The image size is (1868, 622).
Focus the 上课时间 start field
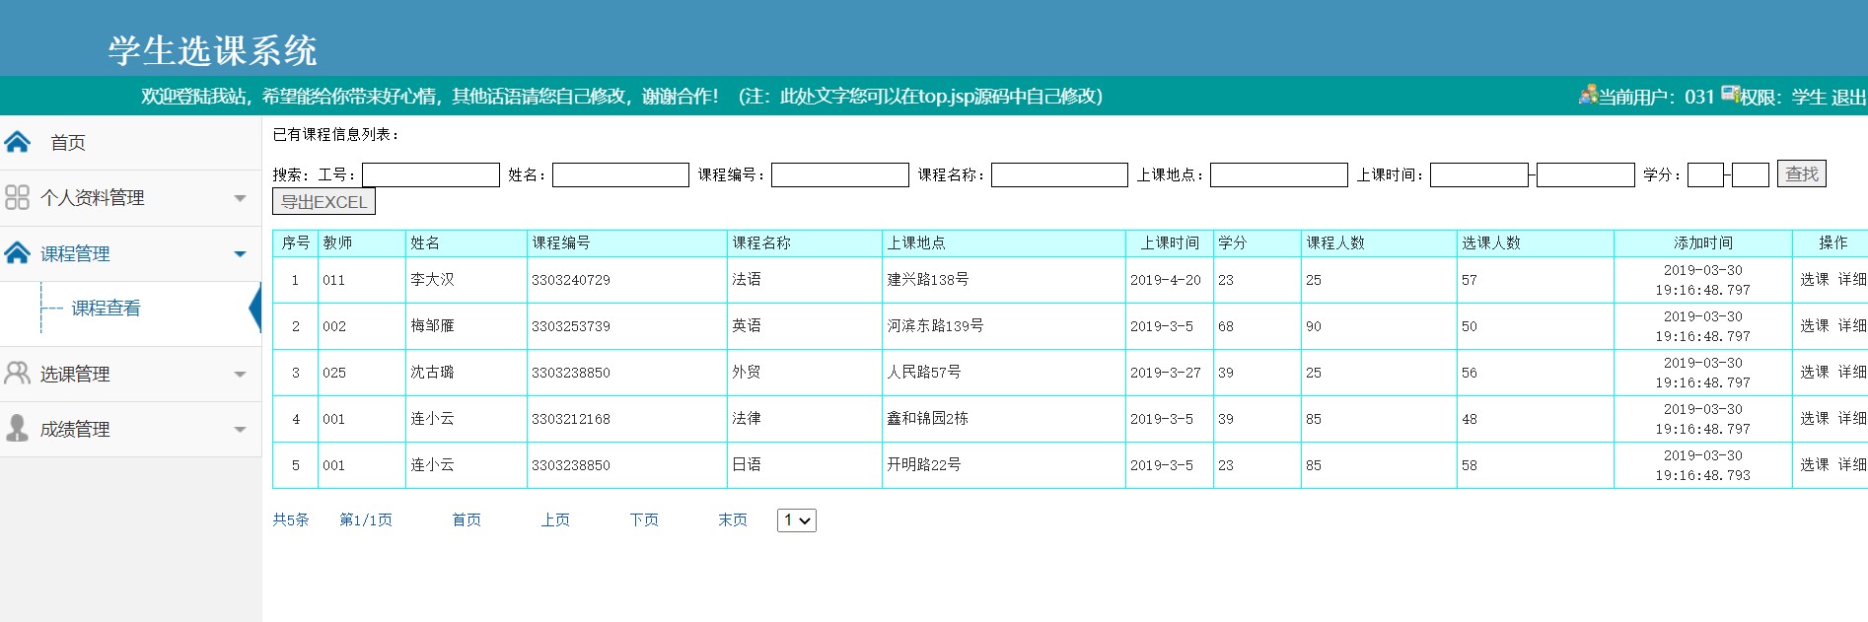(1479, 174)
